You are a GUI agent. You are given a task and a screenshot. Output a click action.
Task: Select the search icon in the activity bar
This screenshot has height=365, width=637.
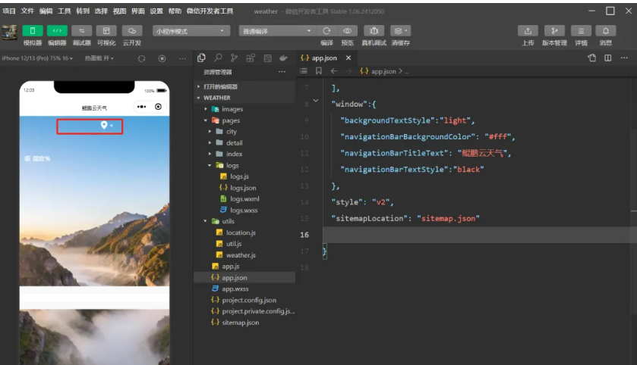pyautogui.click(x=218, y=58)
